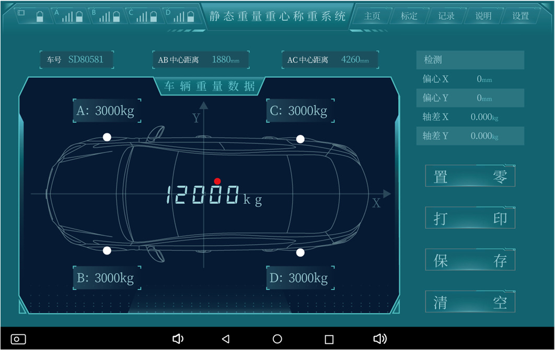The height and width of the screenshot is (350, 555).
Task: Toggle the white wheel marker near D
Action: pos(300,253)
